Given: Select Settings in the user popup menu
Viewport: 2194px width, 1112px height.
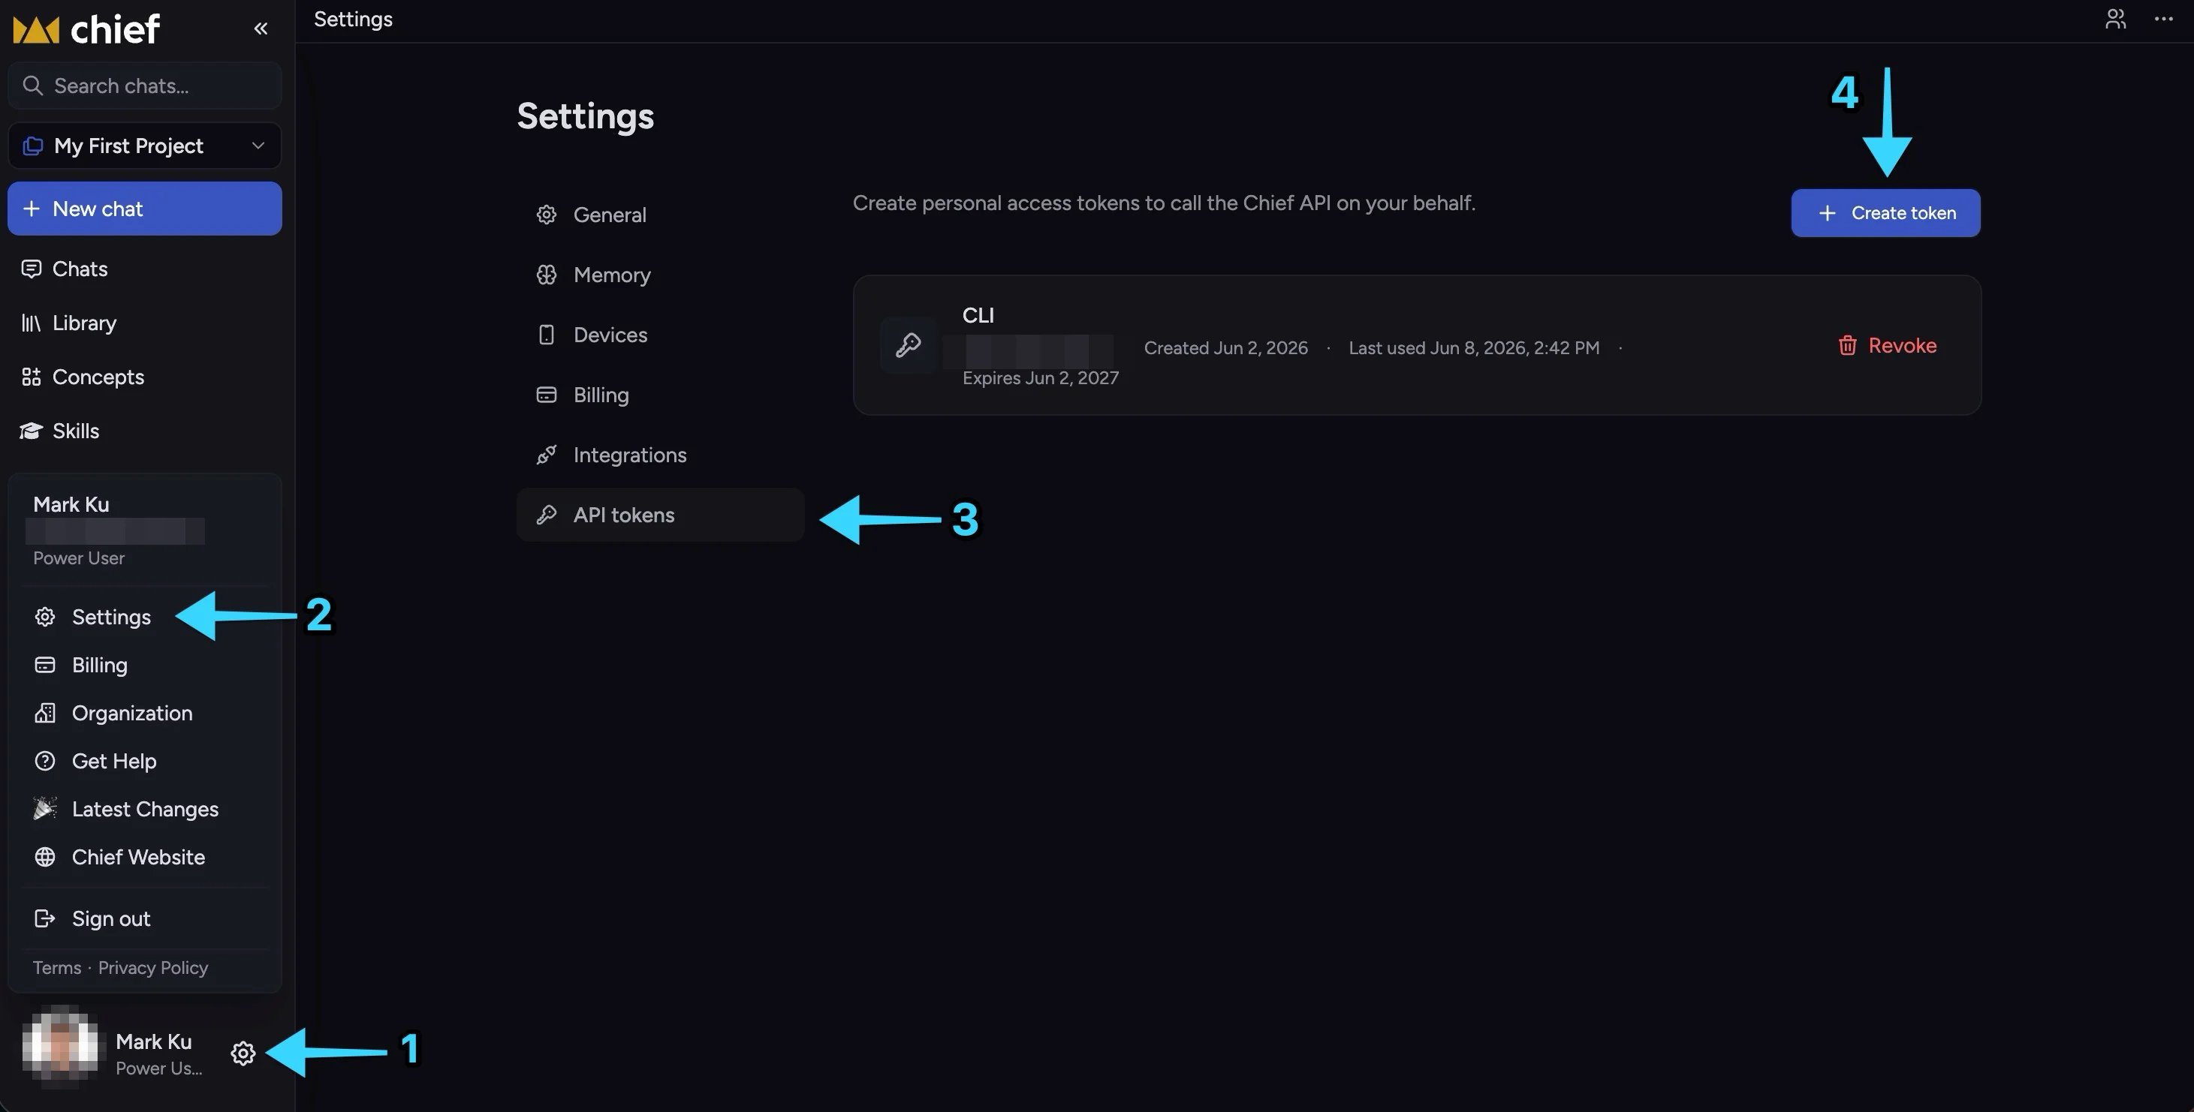Looking at the screenshot, I should pos(145,617).
